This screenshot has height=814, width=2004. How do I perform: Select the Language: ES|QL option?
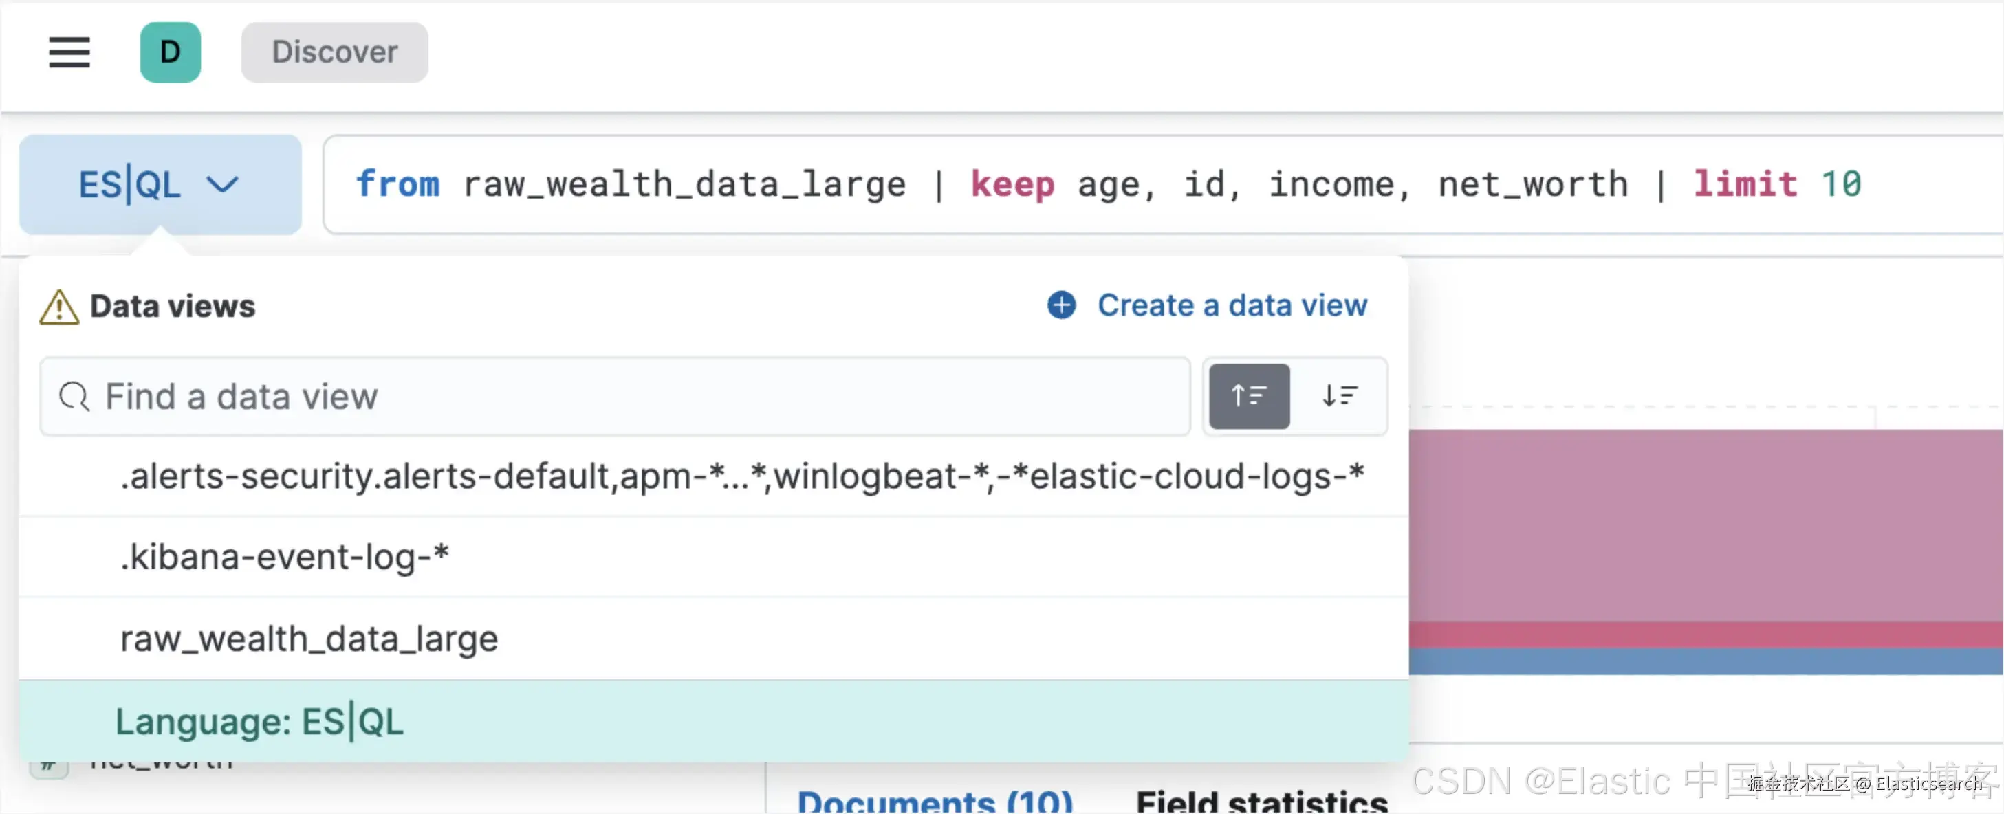[260, 720]
